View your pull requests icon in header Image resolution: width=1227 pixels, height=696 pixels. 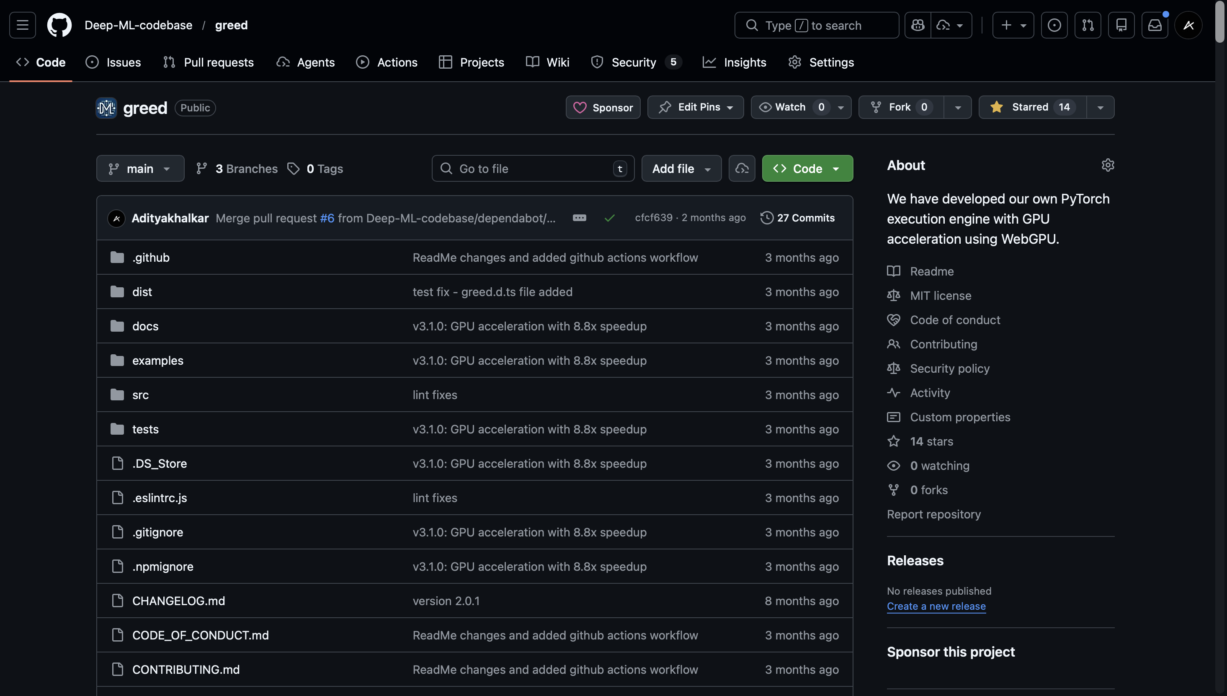pyautogui.click(x=1088, y=25)
